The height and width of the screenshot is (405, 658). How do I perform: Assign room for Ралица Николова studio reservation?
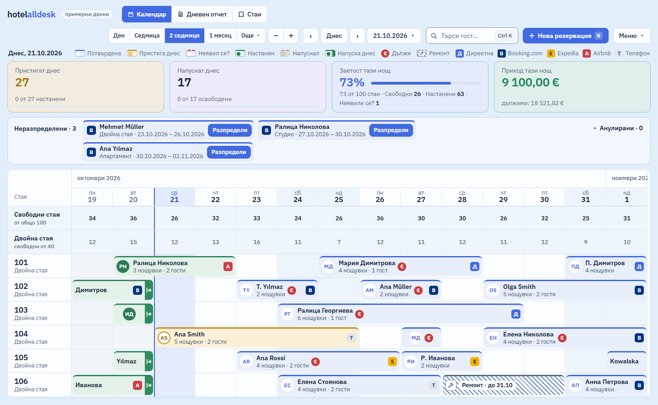click(391, 130)
